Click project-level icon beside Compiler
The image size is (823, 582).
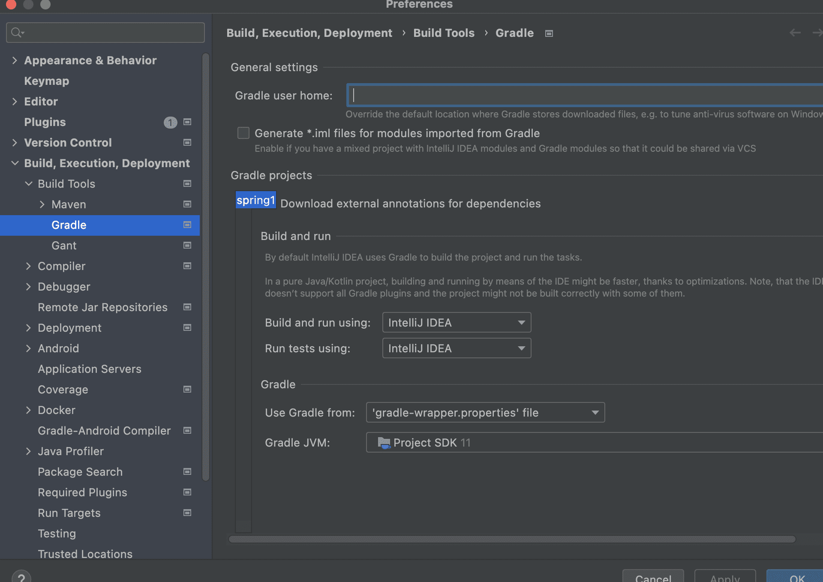pos(187,266)
